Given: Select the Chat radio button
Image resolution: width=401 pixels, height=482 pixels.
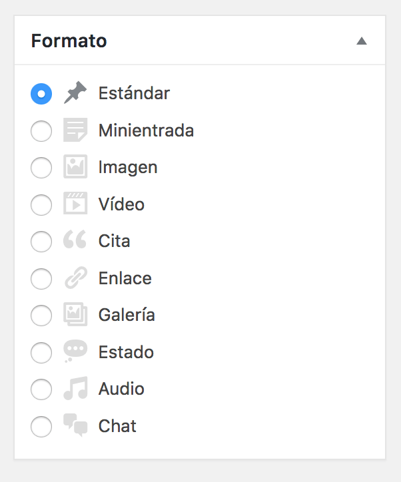Looking at the screenshot, I should [41, 427].
